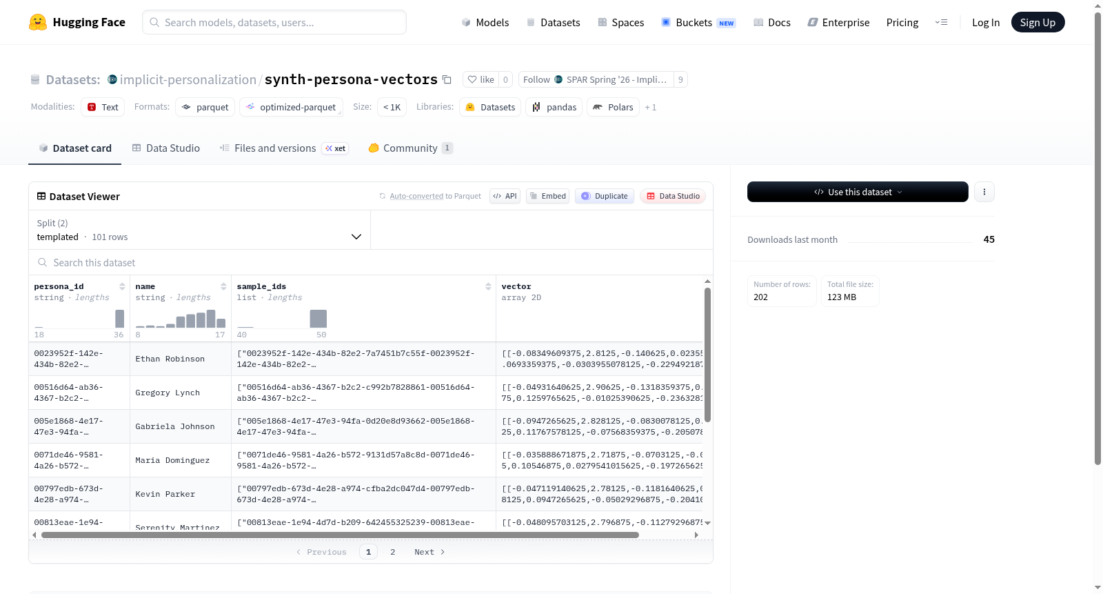This screenshot has width=1103, height=594.
Task: Click the table horizontal scrollbar
Action: coord(340,535)
